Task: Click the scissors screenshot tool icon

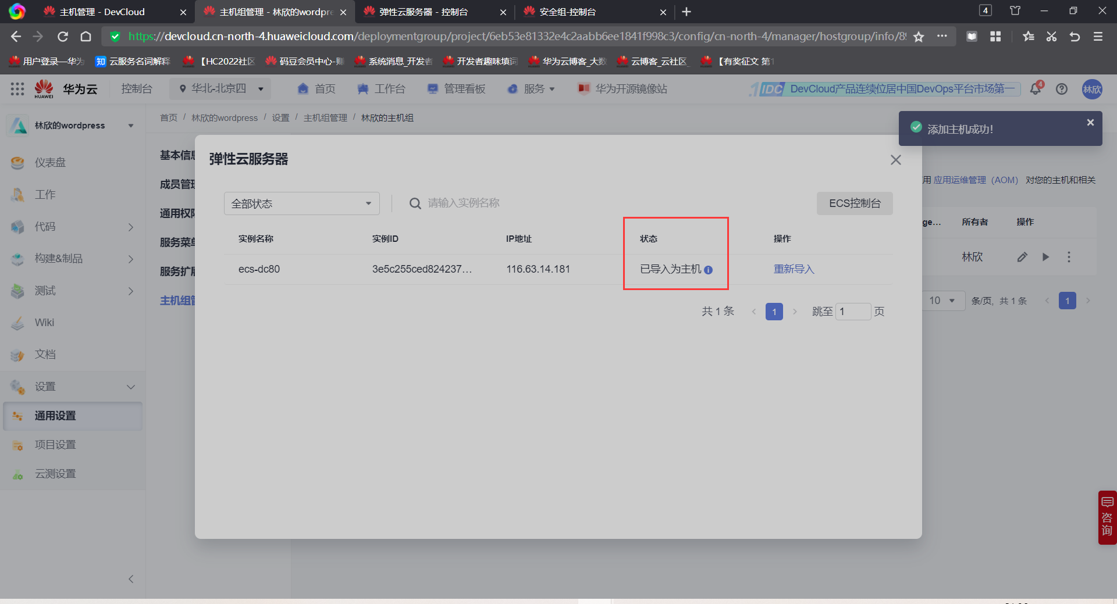Action: pos(1051,37)
